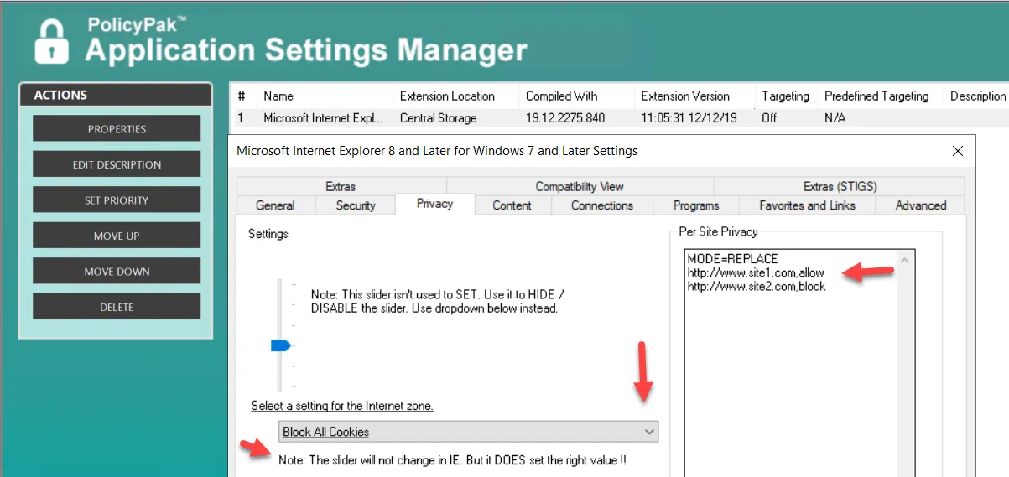Open the Connections tab
The height and width of the screenshot is (477, 1009).
point(602,205)
